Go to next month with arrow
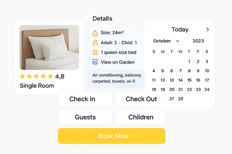The width and height of the screenshot is (232, 154). 208,30
